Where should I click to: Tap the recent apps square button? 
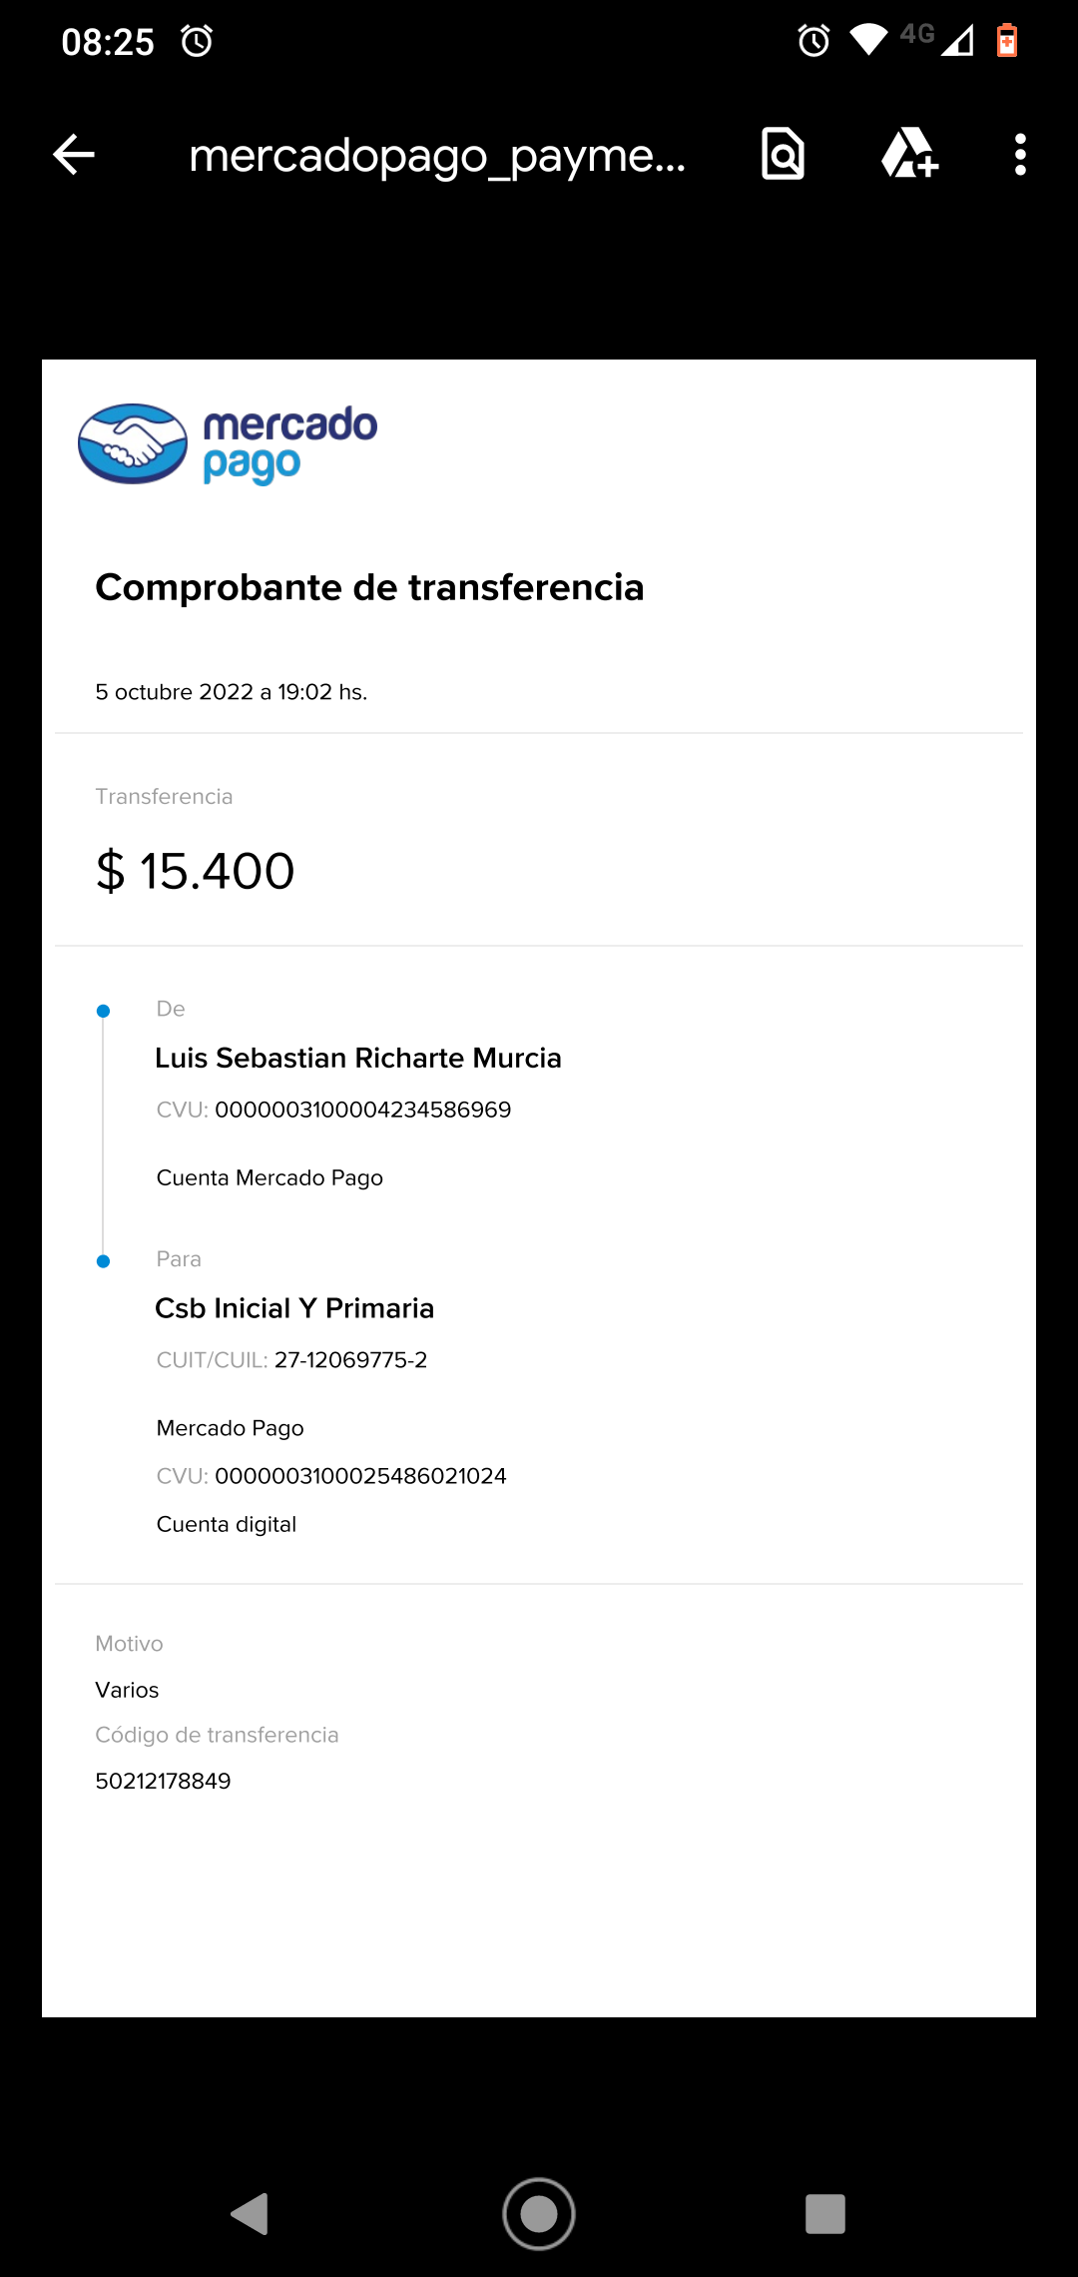[x=824, y=2213]
